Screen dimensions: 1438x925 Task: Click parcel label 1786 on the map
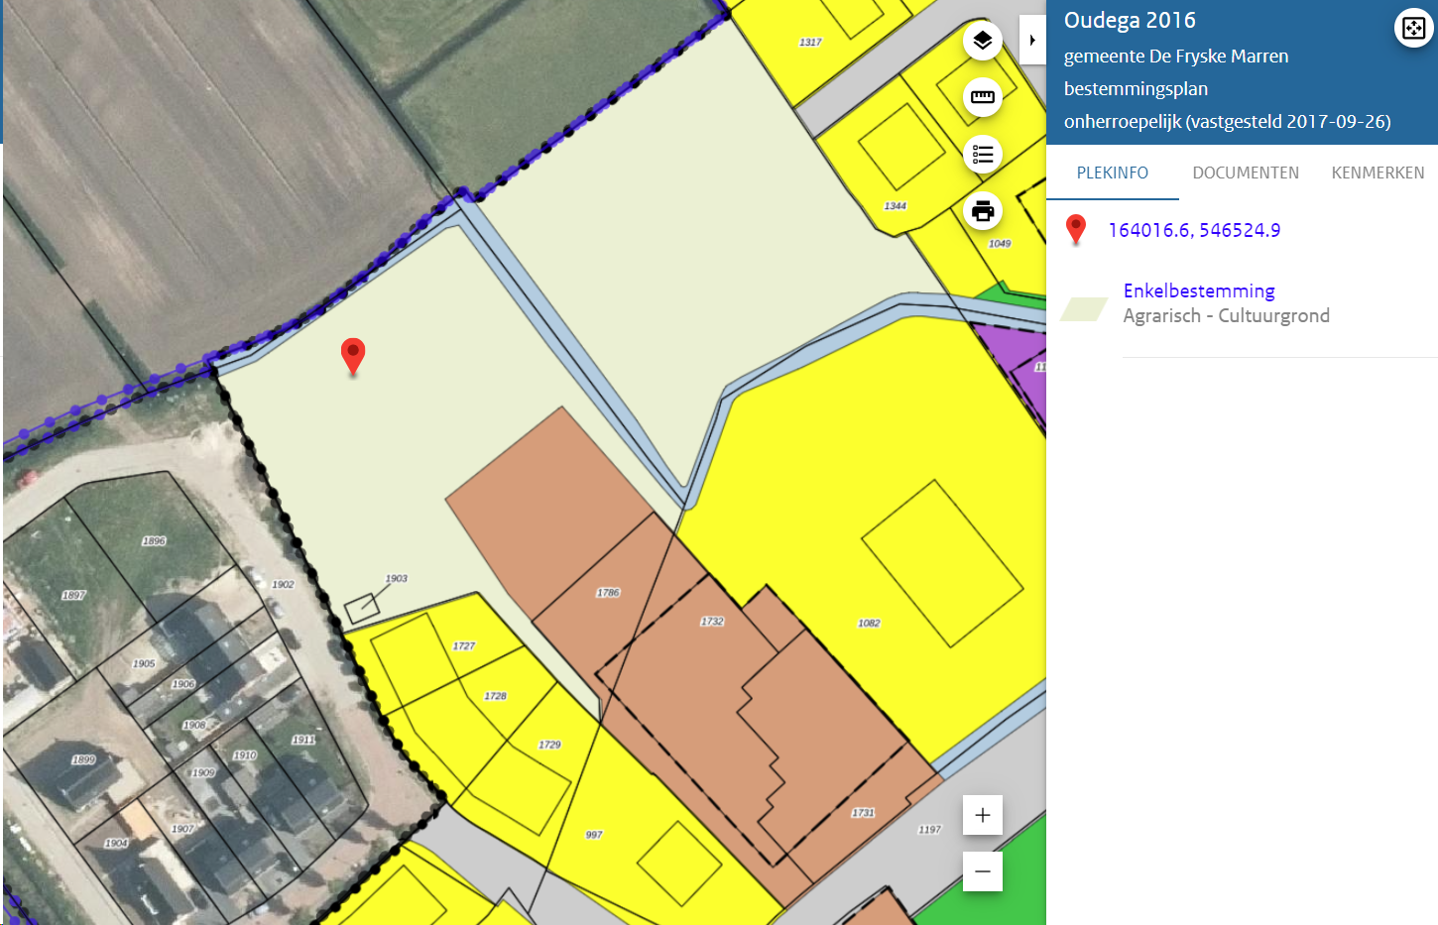[x=608, y=593]
